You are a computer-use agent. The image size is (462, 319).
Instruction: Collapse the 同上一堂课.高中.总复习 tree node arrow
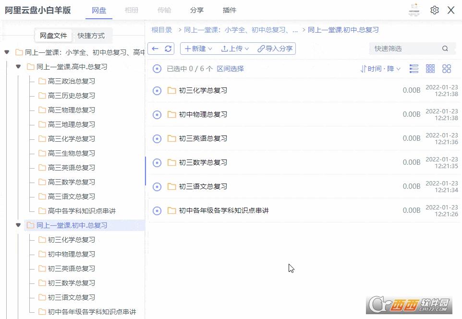[x=18, y=67]
